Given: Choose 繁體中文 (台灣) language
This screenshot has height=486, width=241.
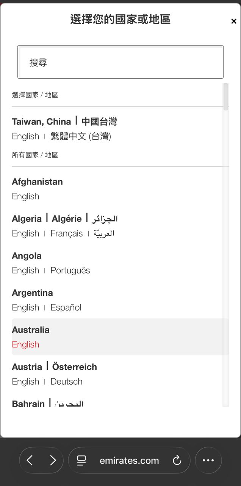Looking at the screenshot, I should click(x=81, y=136).
